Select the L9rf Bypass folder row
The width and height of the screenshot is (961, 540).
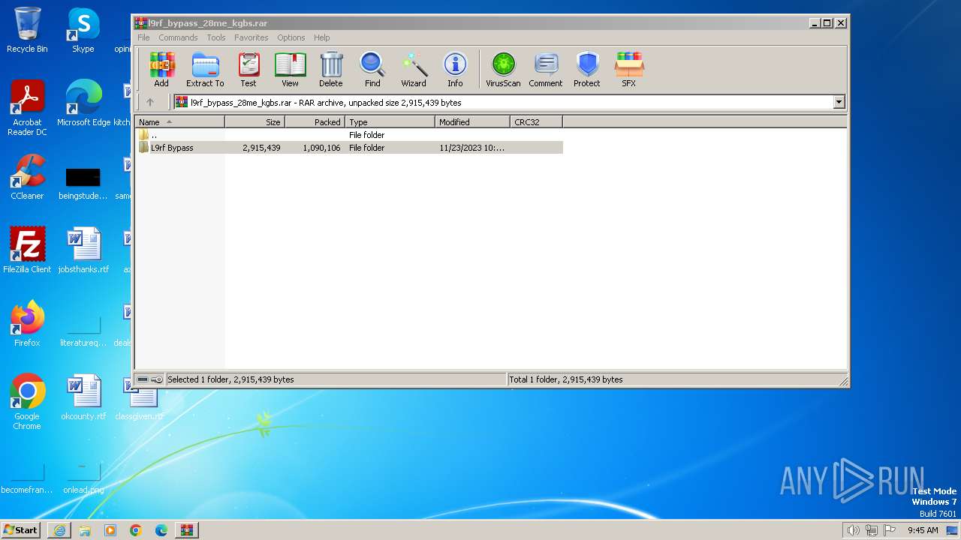(x=349, y=148)
